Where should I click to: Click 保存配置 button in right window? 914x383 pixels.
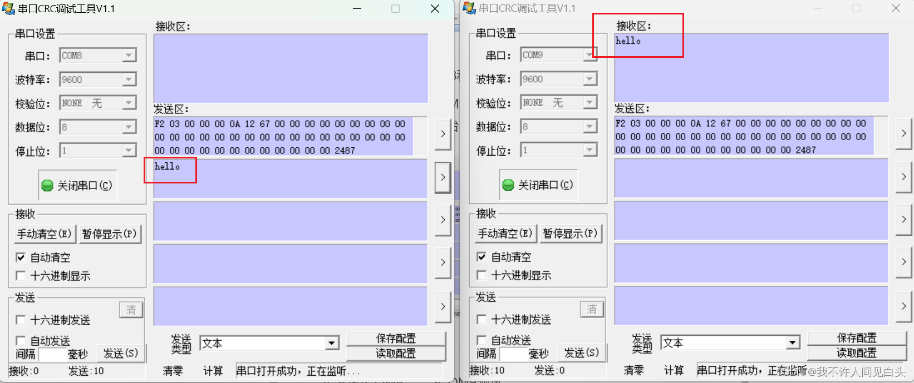857,338
